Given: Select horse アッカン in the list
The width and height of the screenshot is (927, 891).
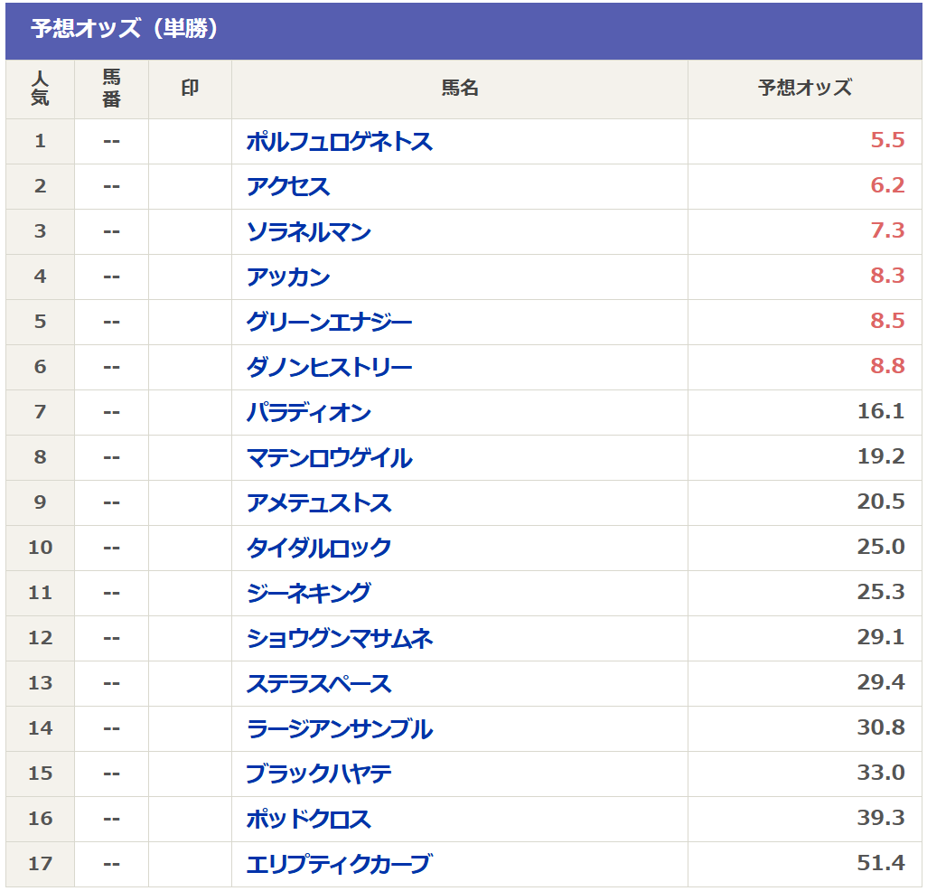Looking at the screenshot, I should 288,277.
